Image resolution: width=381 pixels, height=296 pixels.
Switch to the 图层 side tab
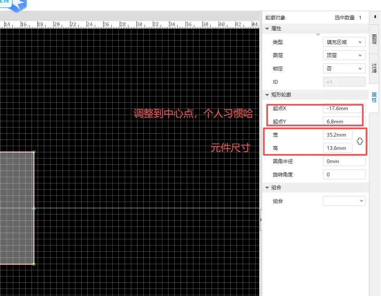click(x=374, y=40)
